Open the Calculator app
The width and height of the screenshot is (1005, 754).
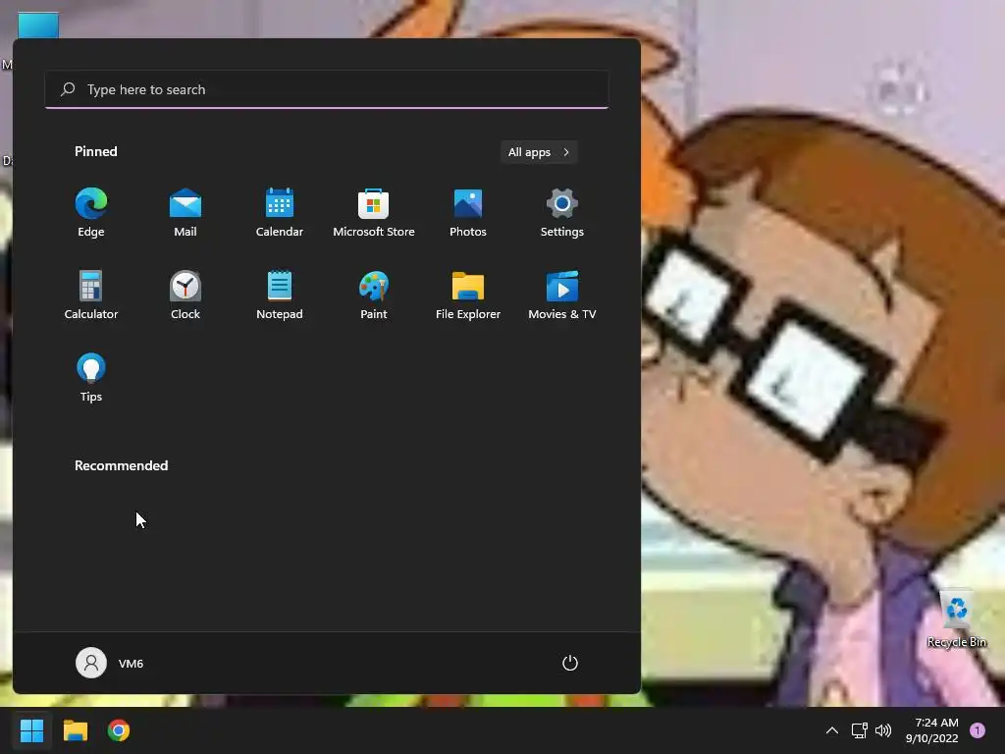tap(91, 295)
